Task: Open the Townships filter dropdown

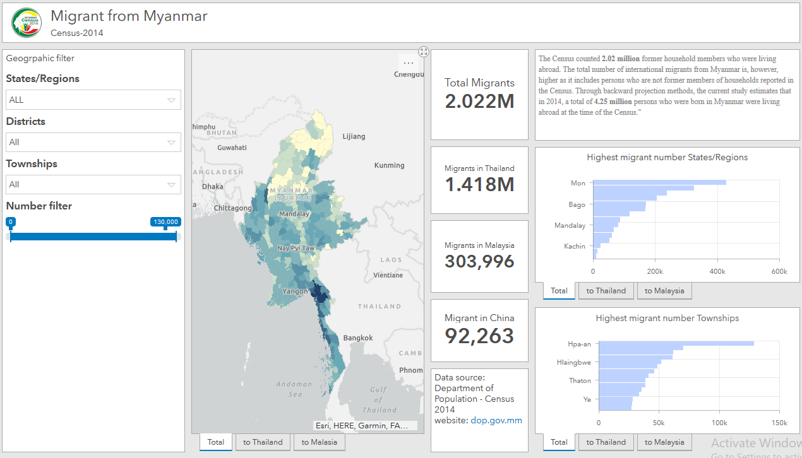Action: [93, 184]
